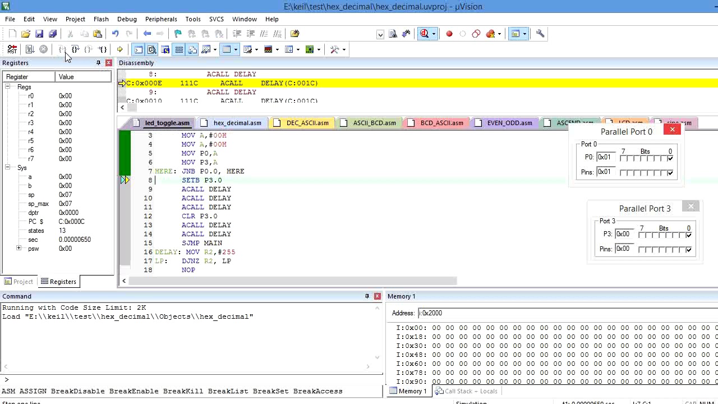Switch to the Project panel tab
The image size is (718, 404).
pyautogui.click(x=19, y=282)
